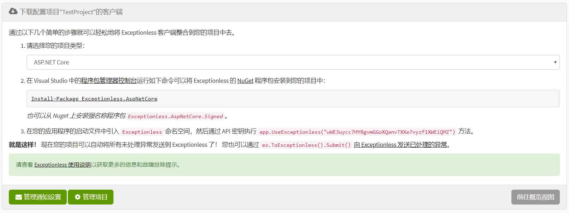Click Install-Package Exceptionless.AspNetCore command
569x213 pixels.
[94, 99]
